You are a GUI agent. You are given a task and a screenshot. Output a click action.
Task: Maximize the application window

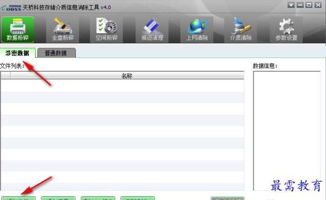pyautogui.click(x=309, y=5)
